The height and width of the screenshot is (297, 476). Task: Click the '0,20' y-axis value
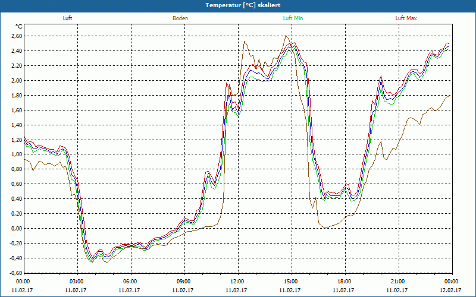(x=17, y=214)
